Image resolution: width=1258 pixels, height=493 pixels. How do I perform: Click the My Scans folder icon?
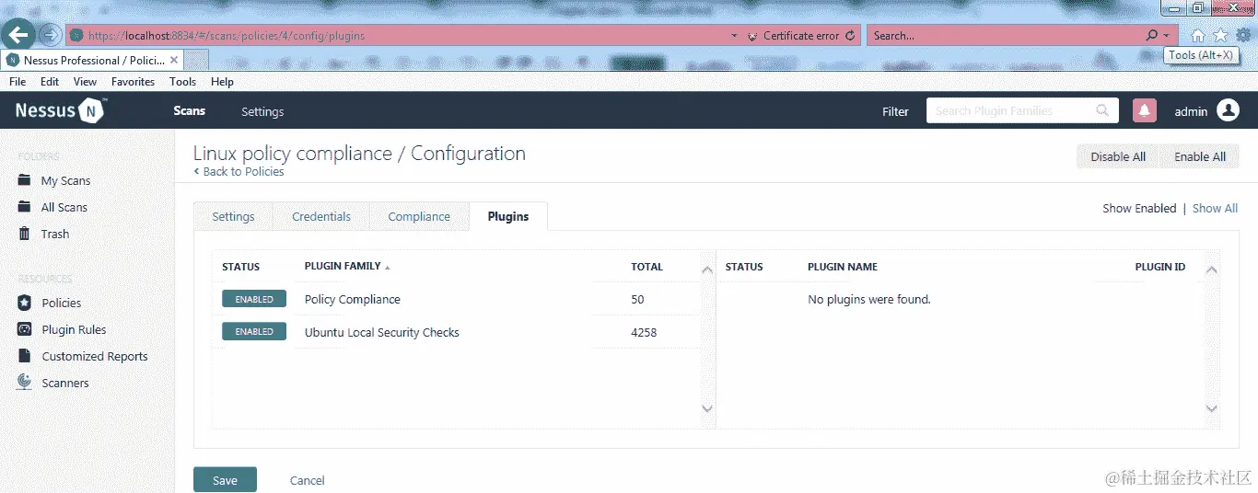(x=25, y=180)
